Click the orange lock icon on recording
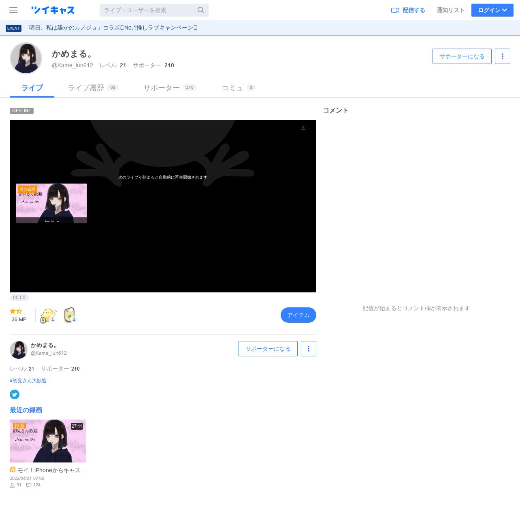Screen dimensions: 520x522 pos(13,470)
